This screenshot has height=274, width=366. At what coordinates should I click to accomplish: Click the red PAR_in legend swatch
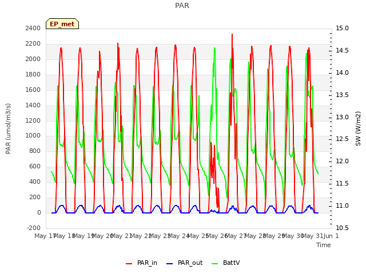(x=129, y=264)
